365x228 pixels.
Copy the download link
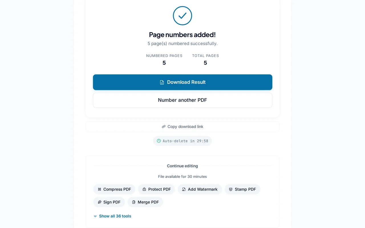click(x=182, y=126)
